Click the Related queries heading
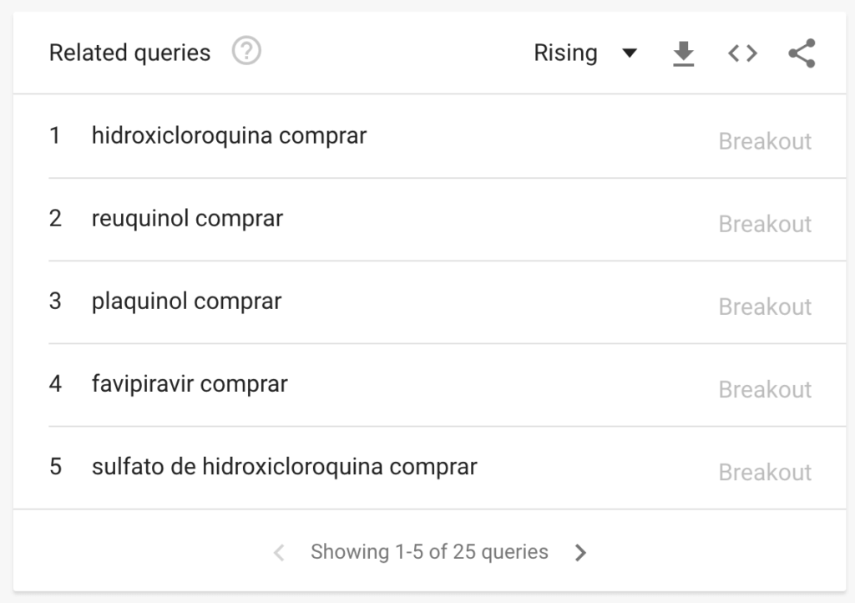This screenshot has height=603, width=855. (129, 53)
